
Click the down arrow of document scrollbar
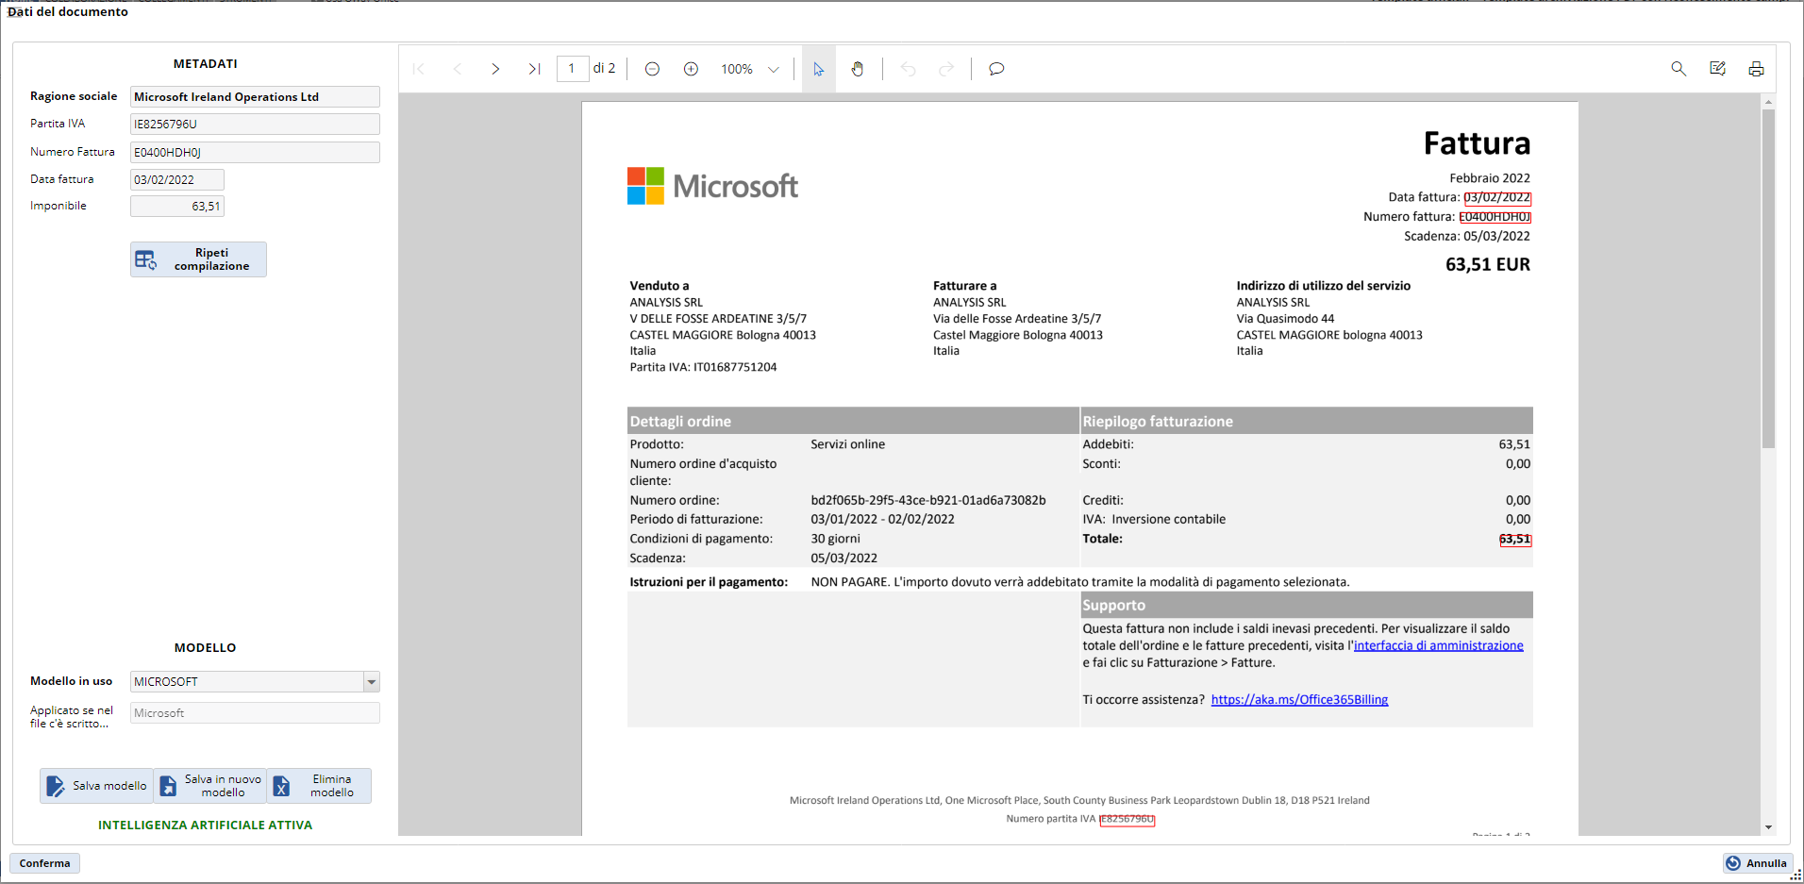(x=1768, y=827)
